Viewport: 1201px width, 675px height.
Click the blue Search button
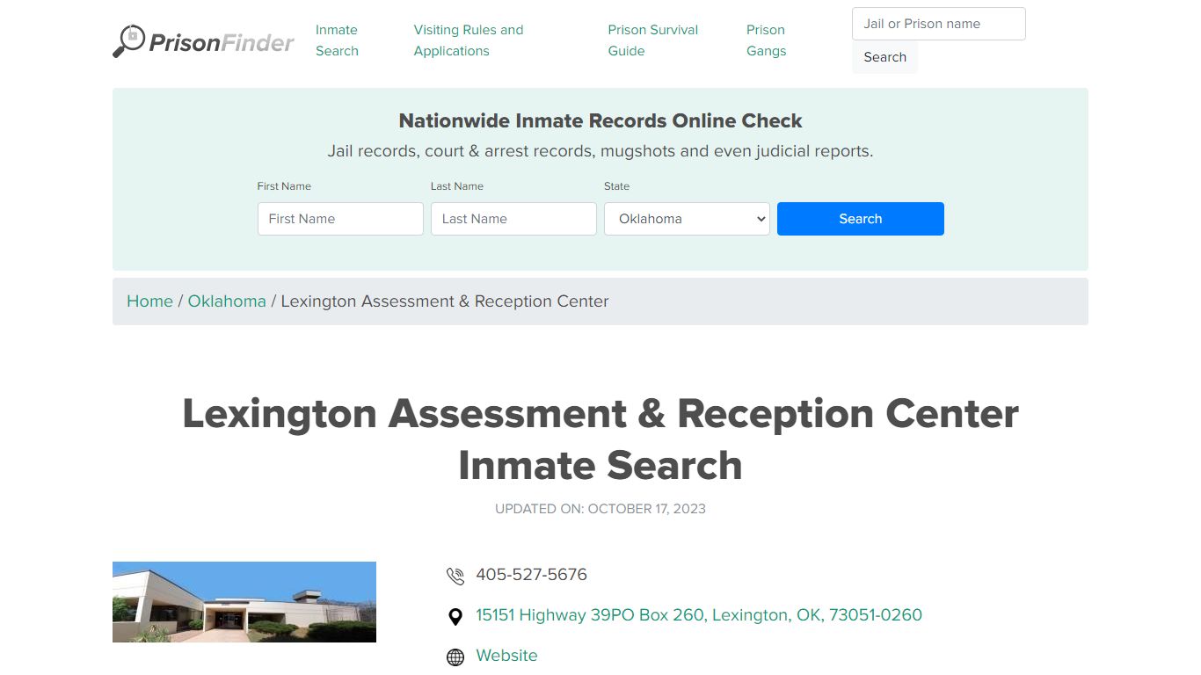click(x=861, y=219)
